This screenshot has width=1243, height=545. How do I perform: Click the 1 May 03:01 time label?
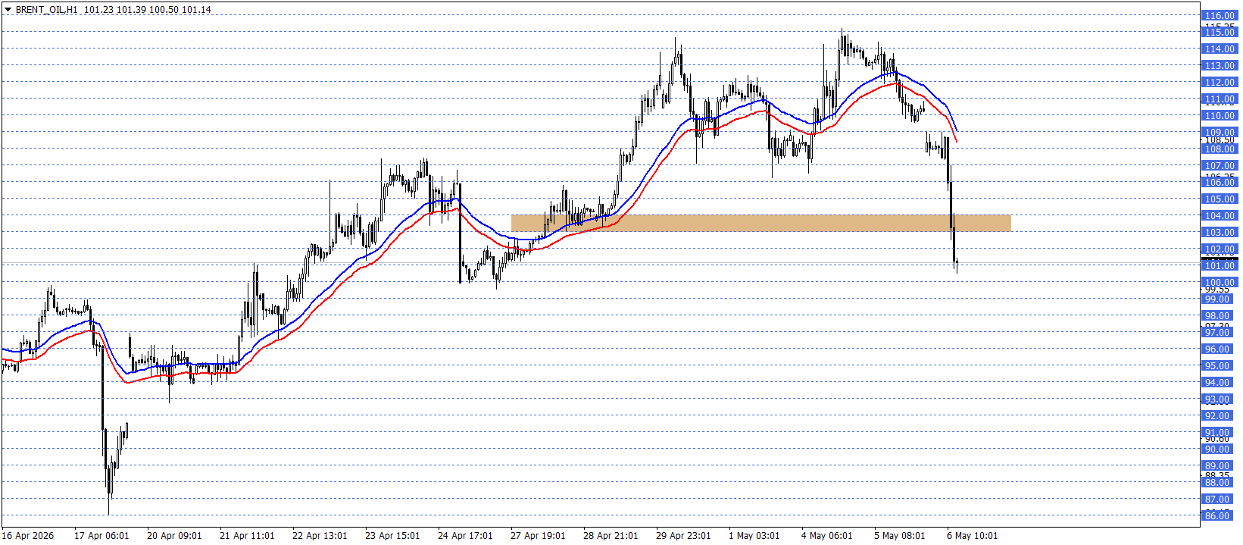tap(754, 535)
